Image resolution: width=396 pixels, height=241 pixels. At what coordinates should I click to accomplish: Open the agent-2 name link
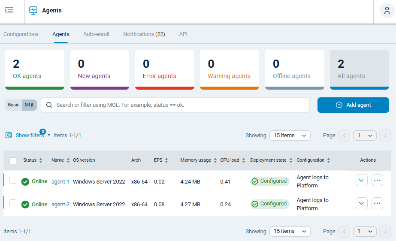(x=60, y=205)
